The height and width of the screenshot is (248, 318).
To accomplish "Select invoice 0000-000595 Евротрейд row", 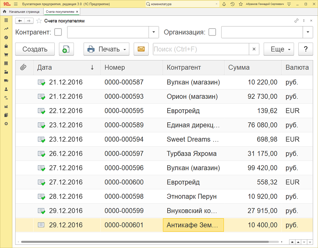I will pos(164,111).
